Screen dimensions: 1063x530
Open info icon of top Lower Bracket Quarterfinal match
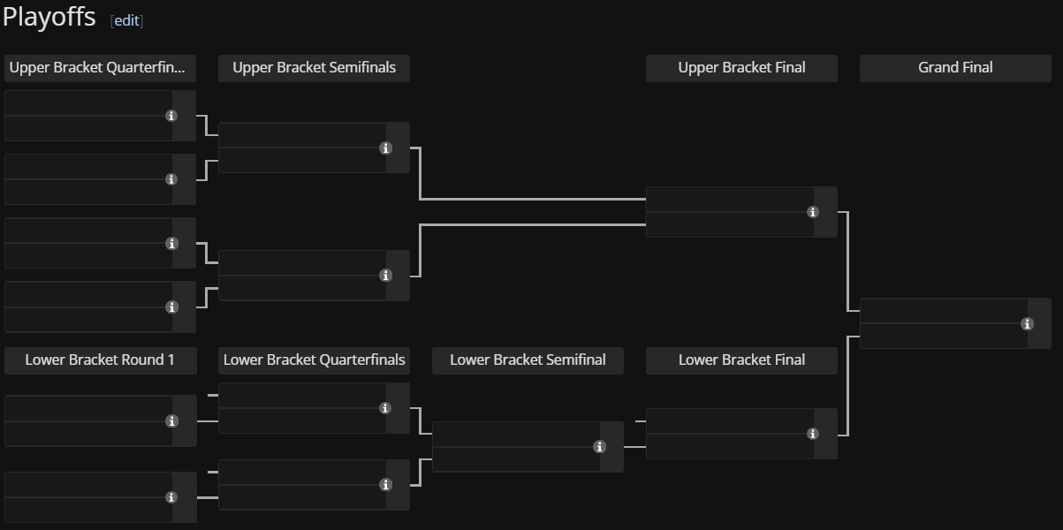tap(385, 408)
